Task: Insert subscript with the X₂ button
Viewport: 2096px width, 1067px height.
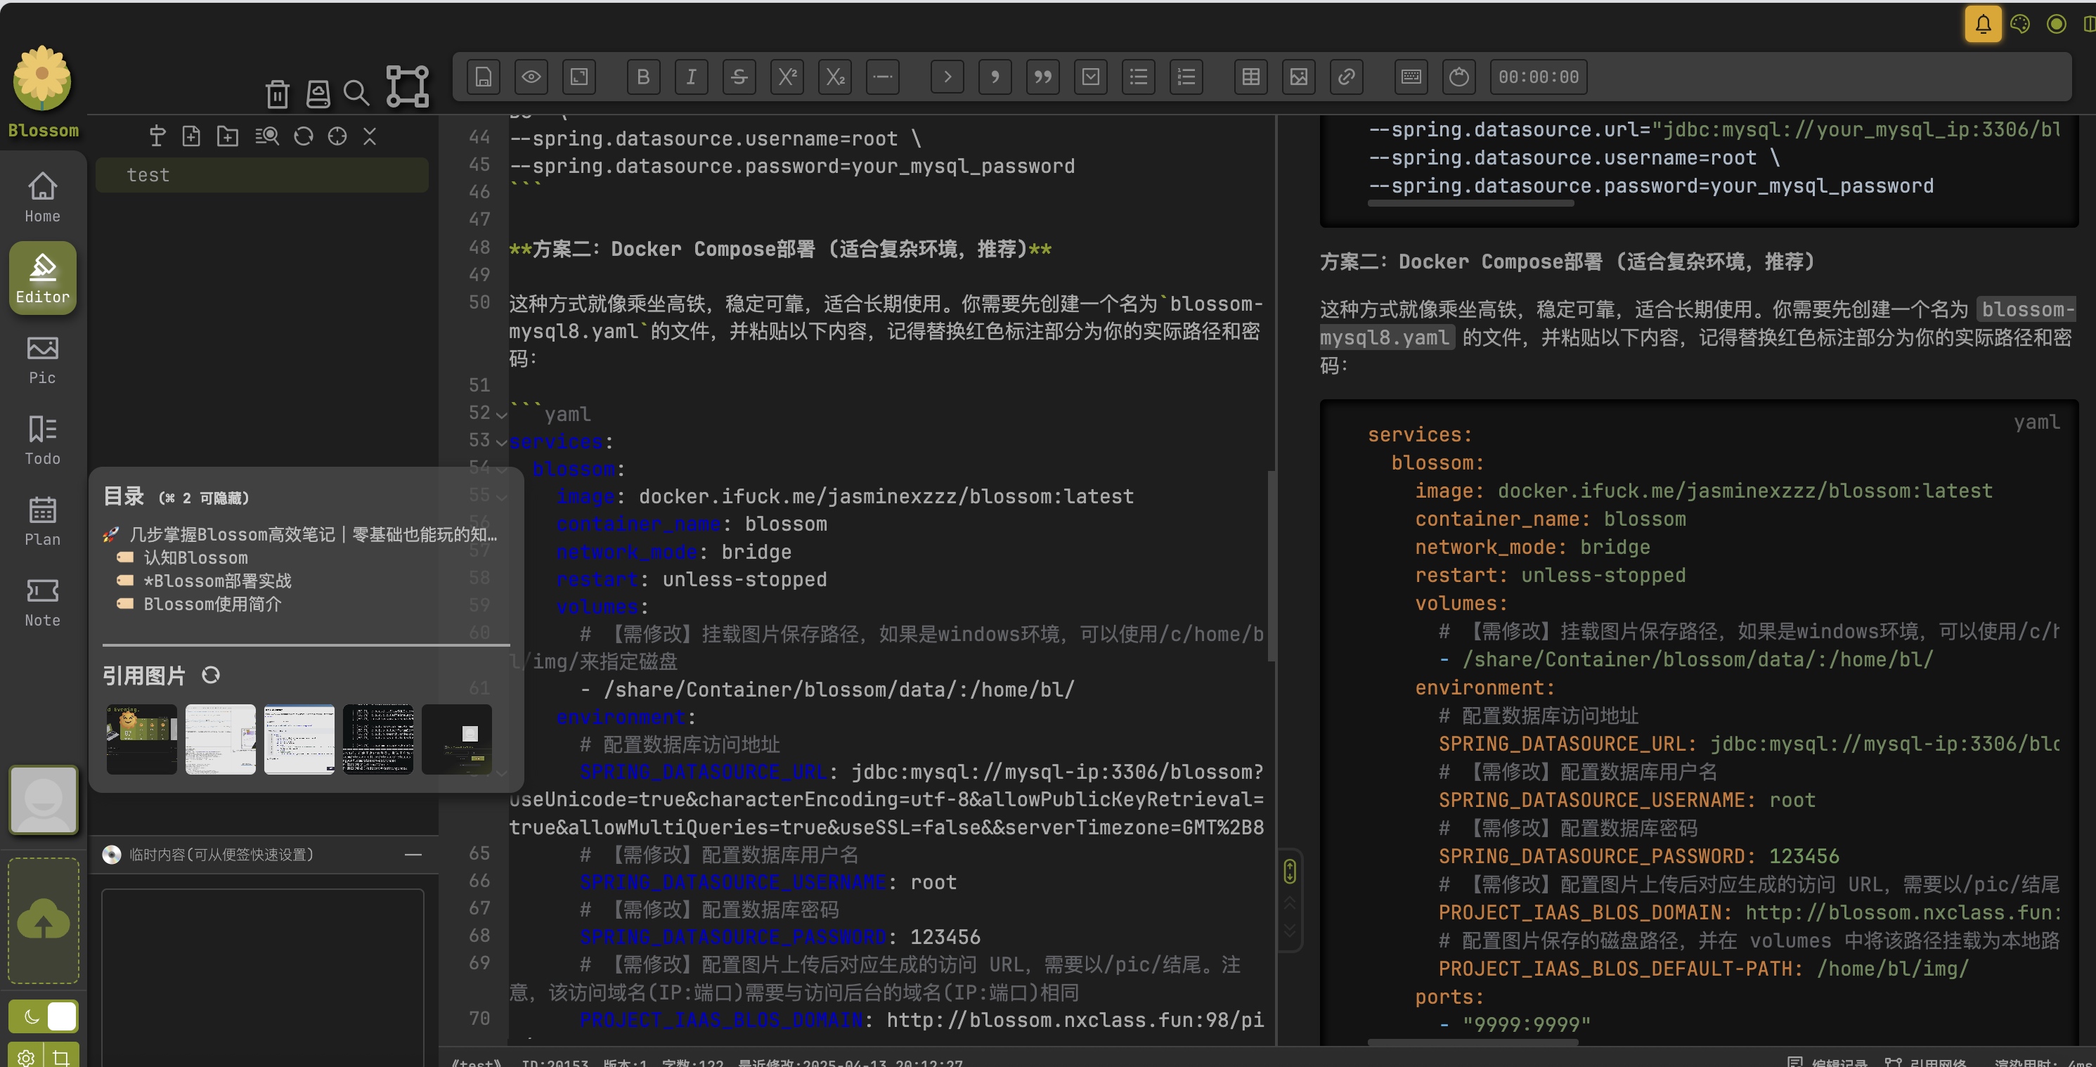Action: click(835, 77)
